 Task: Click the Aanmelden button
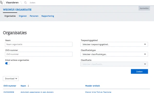tap(144, 8)
